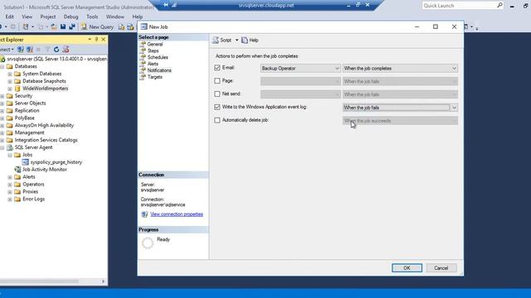Select the SQL Server Agent node
This screenshot has height=298, width=531.
(33, 147)
